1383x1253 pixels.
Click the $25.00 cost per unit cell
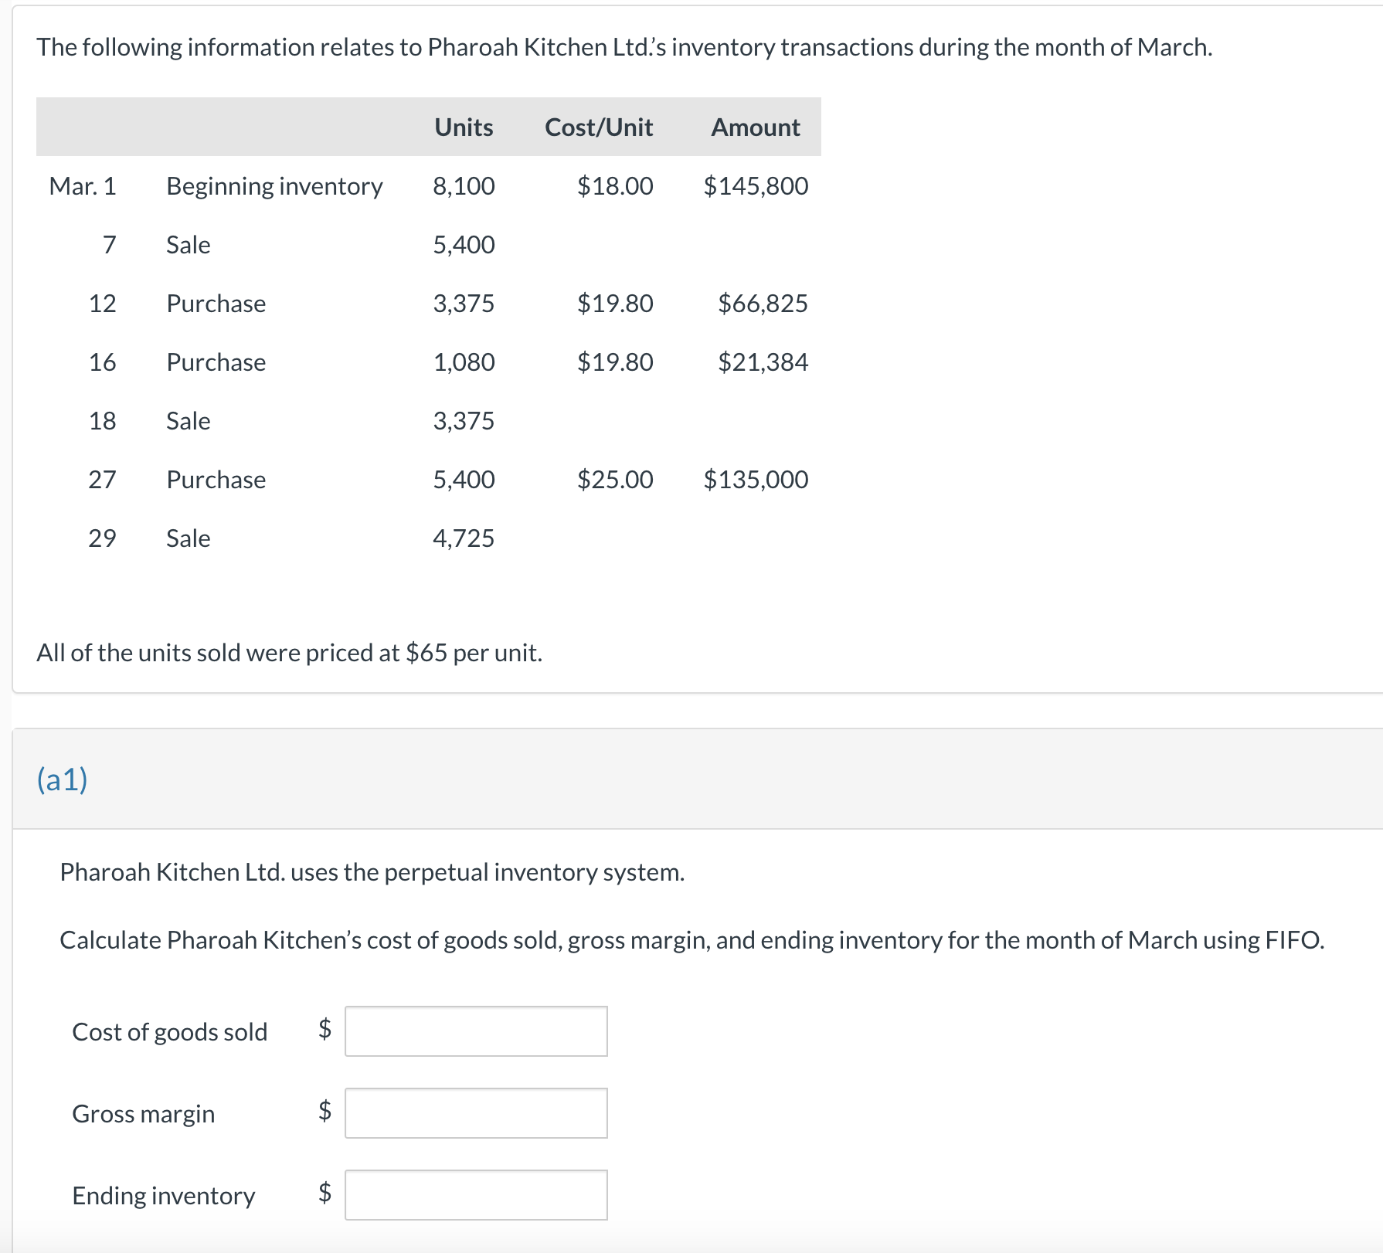(615, 479)
